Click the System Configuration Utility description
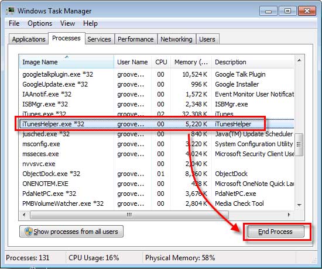The image size is (322, 269). tap(254, 144)
